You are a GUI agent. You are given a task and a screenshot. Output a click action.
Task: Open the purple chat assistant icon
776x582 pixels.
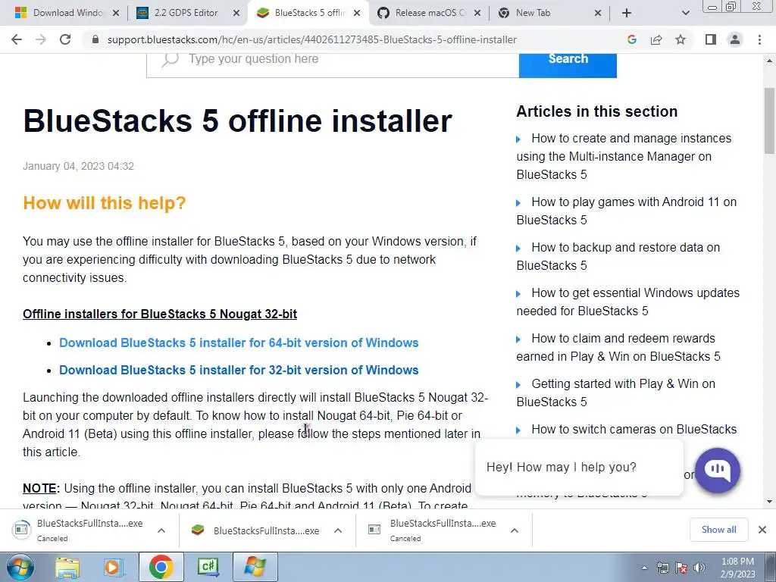717,470
